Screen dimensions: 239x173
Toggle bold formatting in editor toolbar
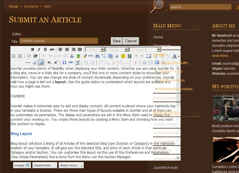pos(33,50)
